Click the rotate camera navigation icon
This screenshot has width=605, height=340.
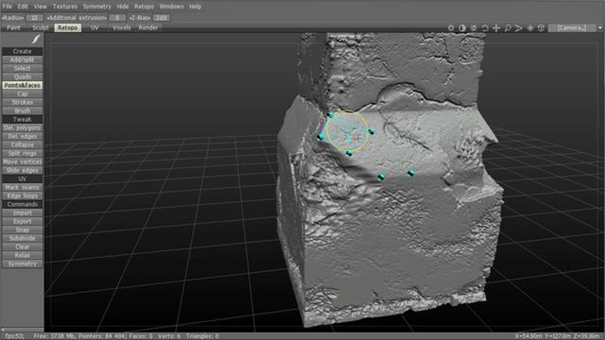tap(485, 28)
